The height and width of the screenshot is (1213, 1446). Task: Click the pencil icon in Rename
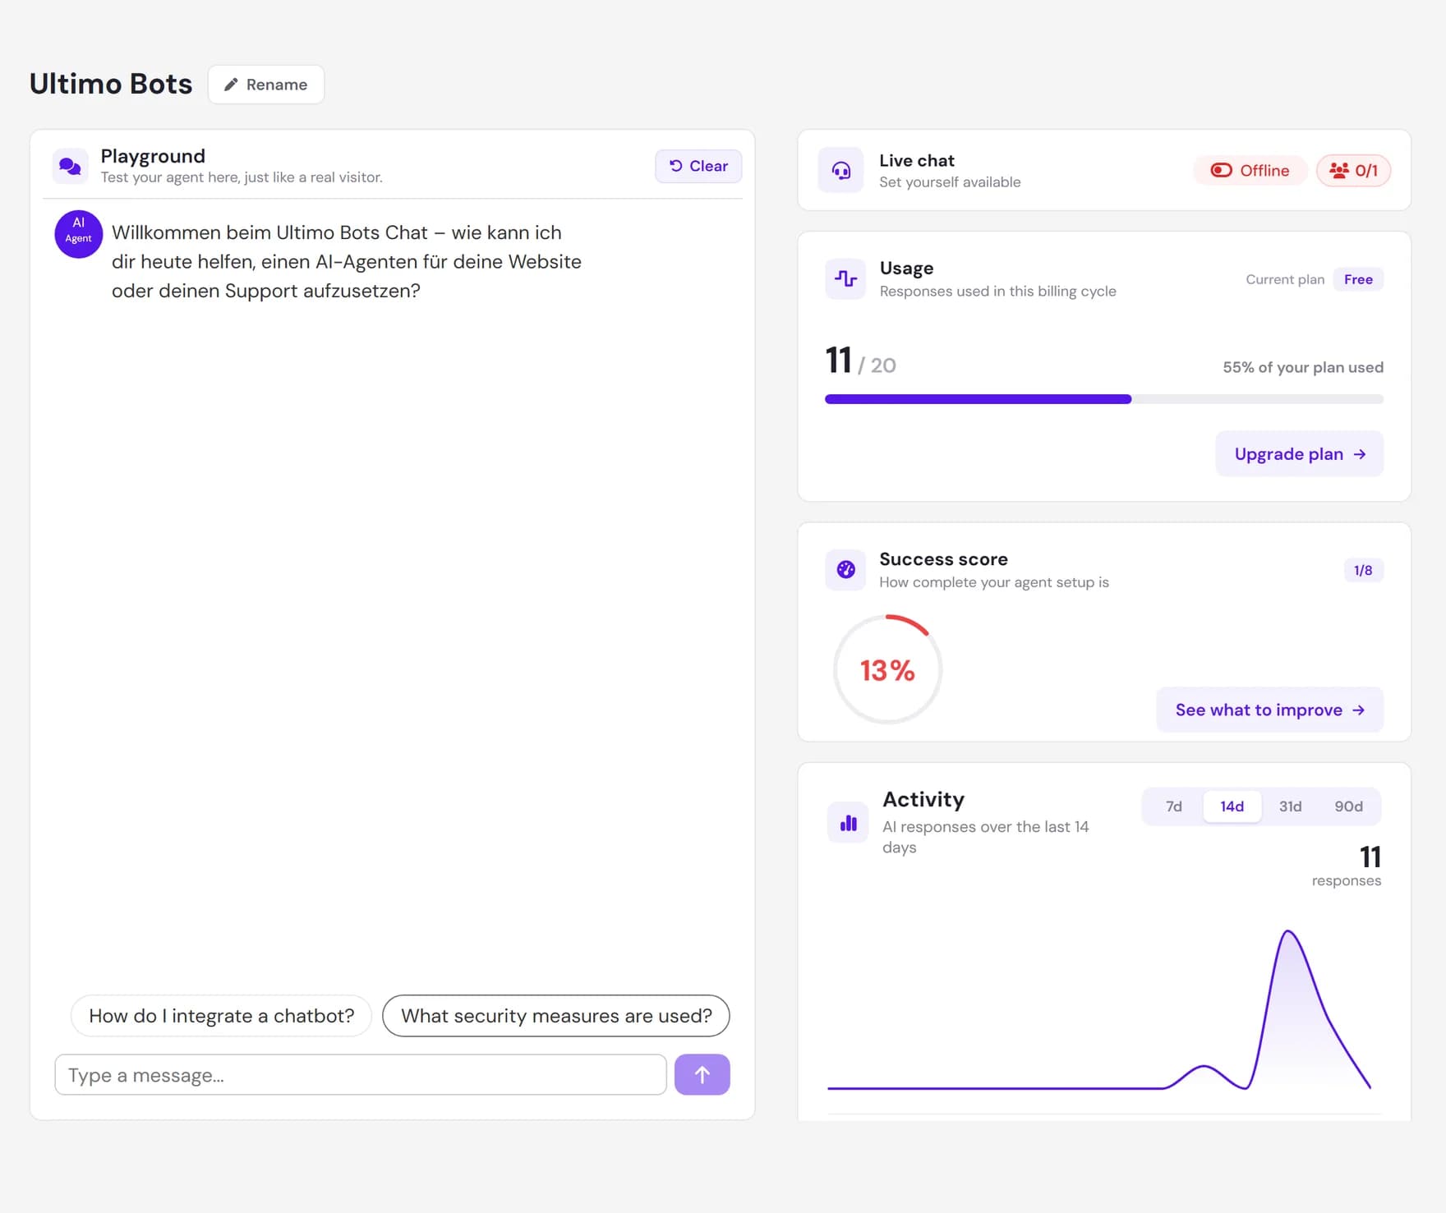coord(232,85)
